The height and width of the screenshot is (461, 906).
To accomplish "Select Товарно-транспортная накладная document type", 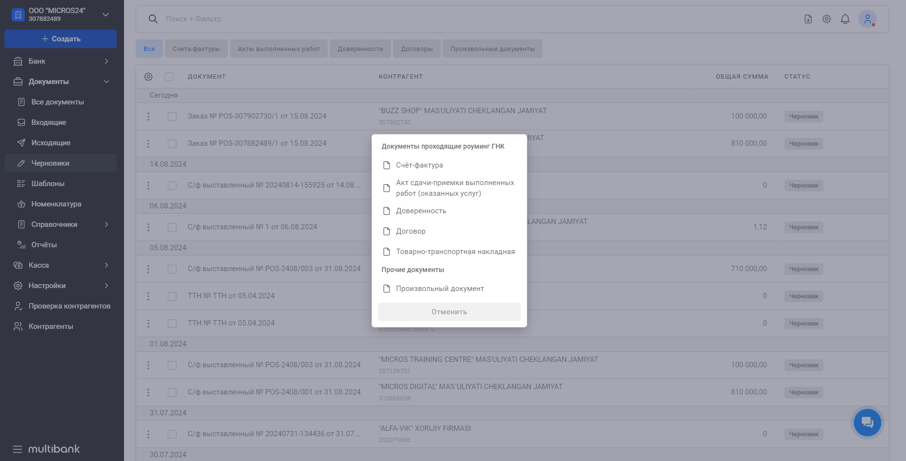I will tap(455, 252).
